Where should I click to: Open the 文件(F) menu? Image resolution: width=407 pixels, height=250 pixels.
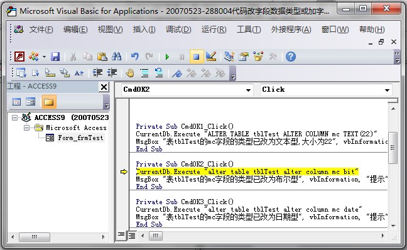(x=41, y=30)
